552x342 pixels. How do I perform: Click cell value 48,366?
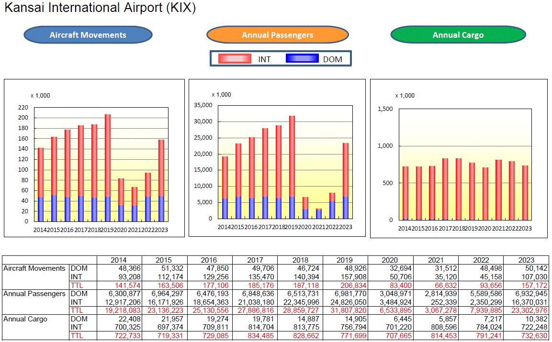[130, 268]
